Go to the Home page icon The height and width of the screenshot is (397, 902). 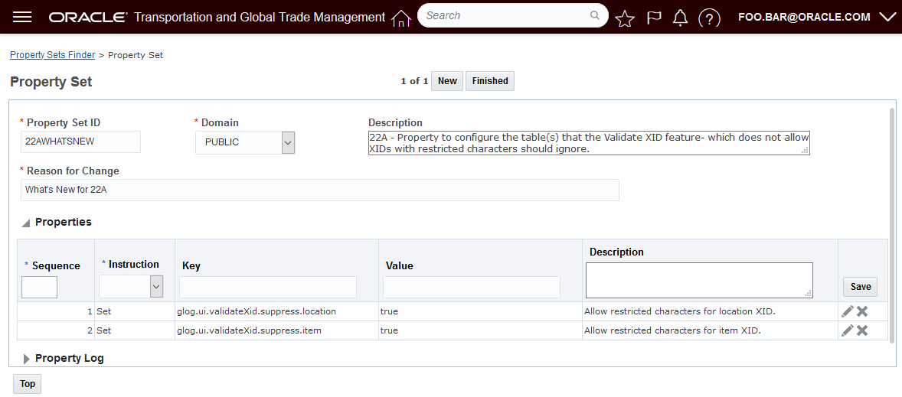coord(401,18)
